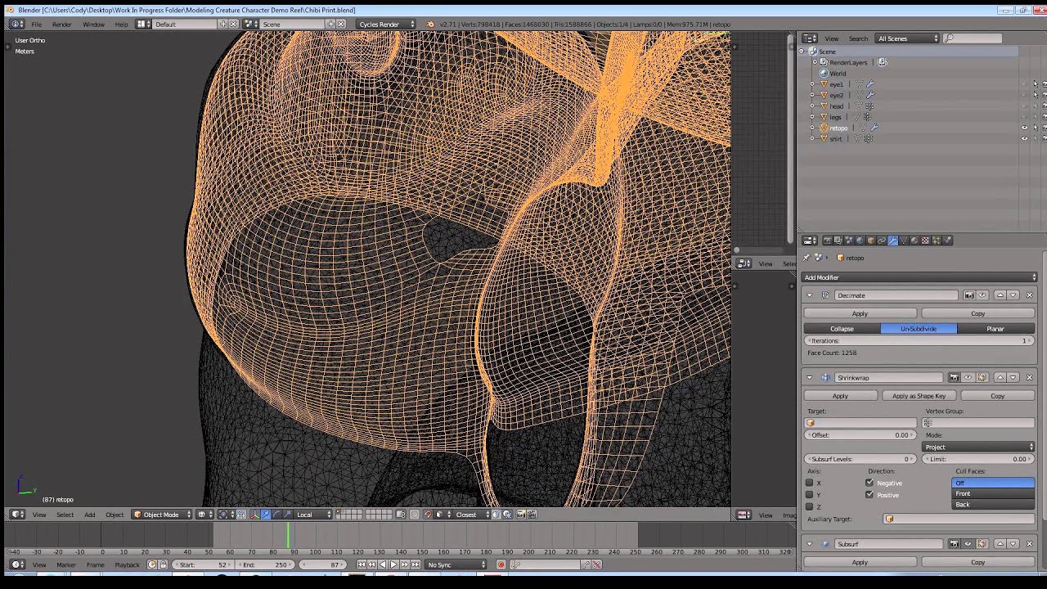Click the OpenGL render animation clapper icon
Image resolution: width=1047 pixels, height=589 pixels.
[531, 515]
